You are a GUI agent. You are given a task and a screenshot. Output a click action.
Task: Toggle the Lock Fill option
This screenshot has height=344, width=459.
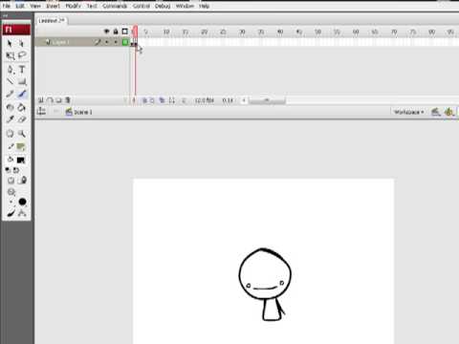coord(22,181)
